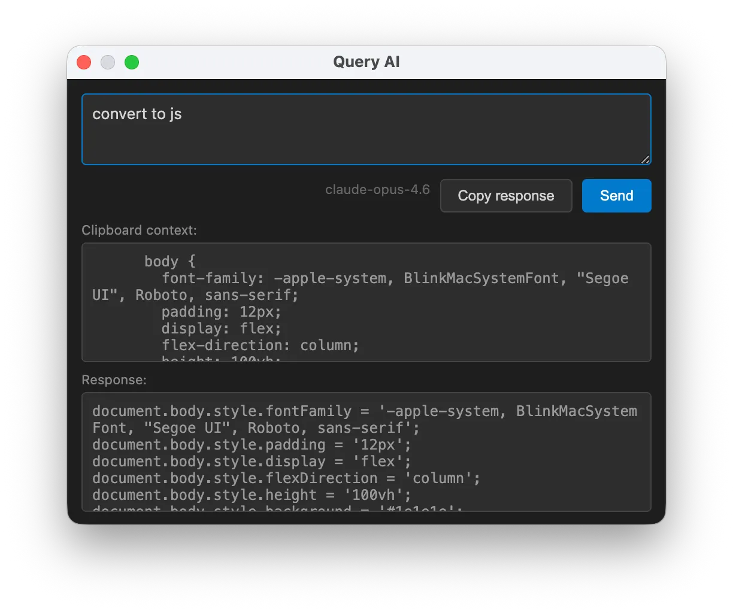Click the Response label
The height and width of the screenshot is (613, 733).
(x=114, y=380)
